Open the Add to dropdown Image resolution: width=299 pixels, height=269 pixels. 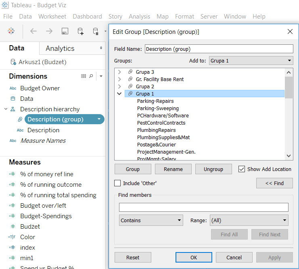251,61
